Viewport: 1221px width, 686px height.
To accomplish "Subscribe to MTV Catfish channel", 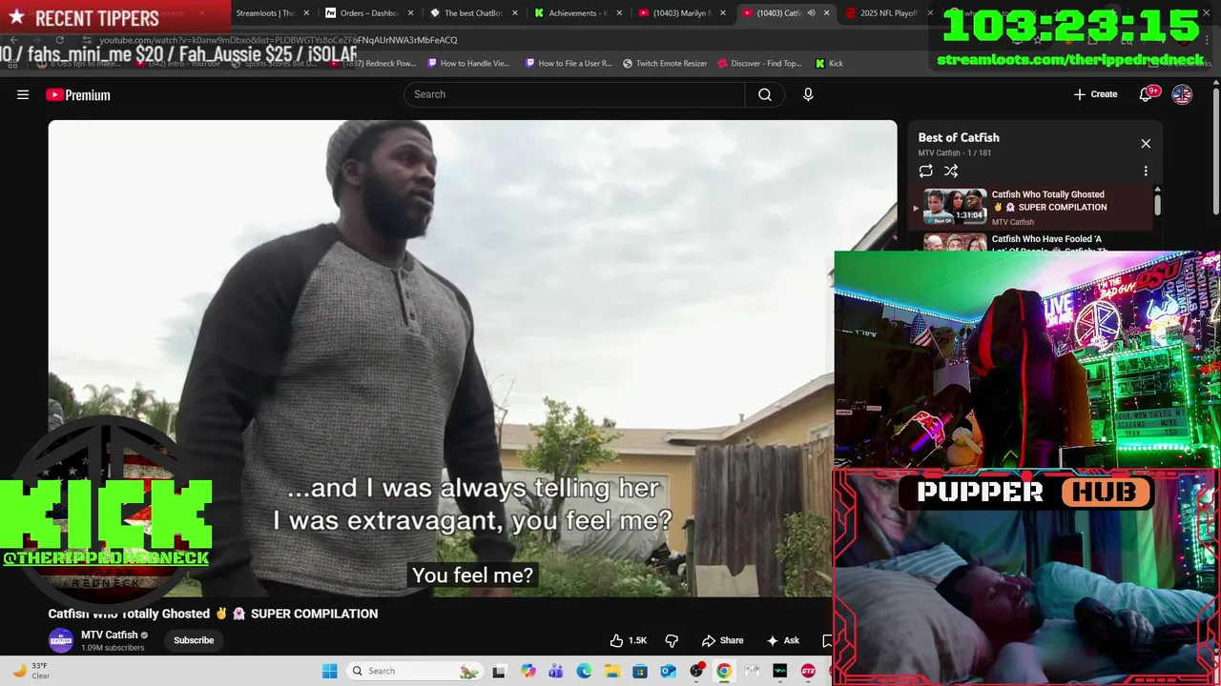I will pos(194,640).
